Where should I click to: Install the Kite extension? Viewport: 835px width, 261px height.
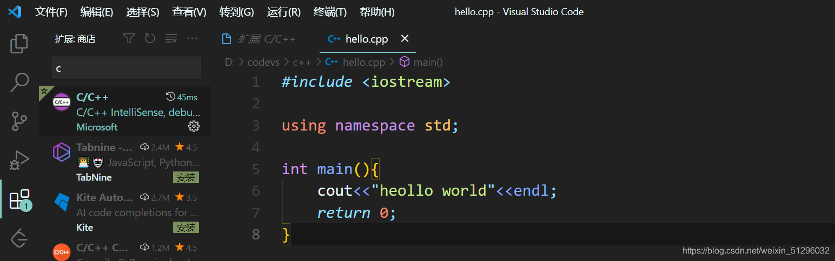click(186, 228)
